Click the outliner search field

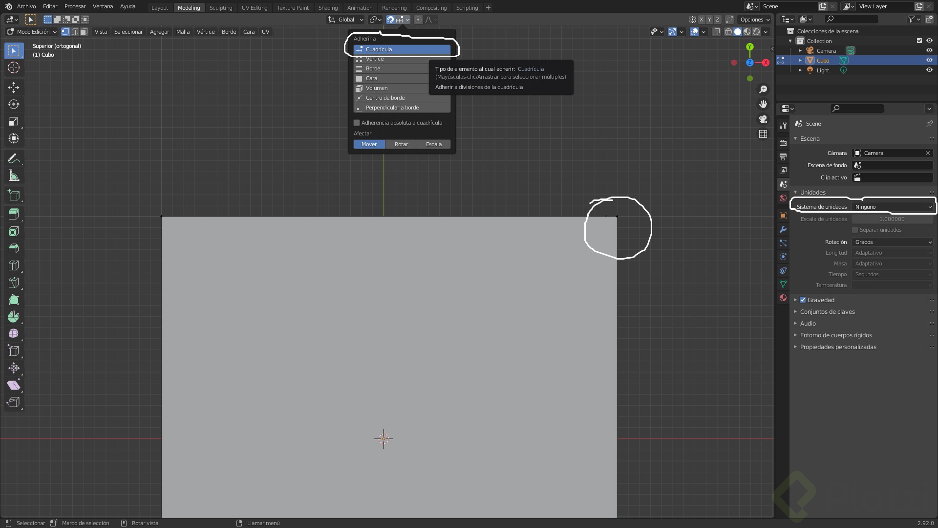point(855,19)
